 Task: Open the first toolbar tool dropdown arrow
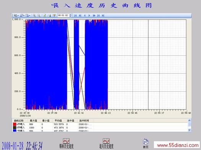[x=18, y=16]
